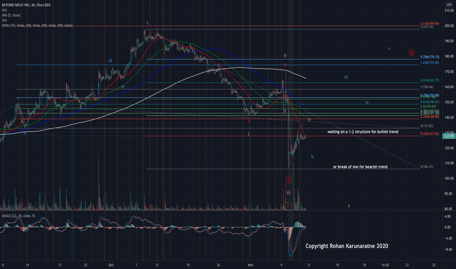
Task: Select the 0.618(162.77) Fibonacci label
Action: pyautogui.click(x=430, y=80)
